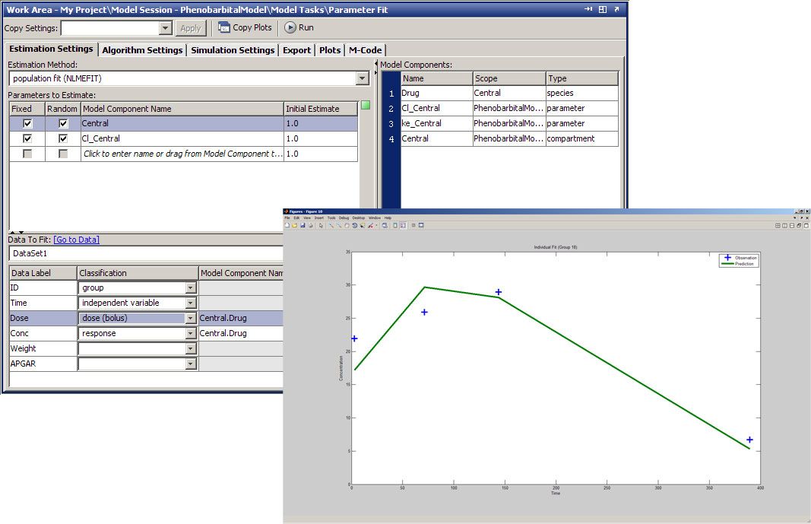Viewport: 811px width, 524px height.
Task: Open the File menu in the Figures window
Action: pos(287,218)
